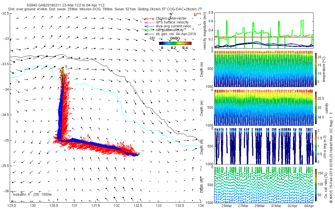Click the '0.6' velocity axis tick
The height and width of the screenshot is (209, 335).
[x=211, y=21]
